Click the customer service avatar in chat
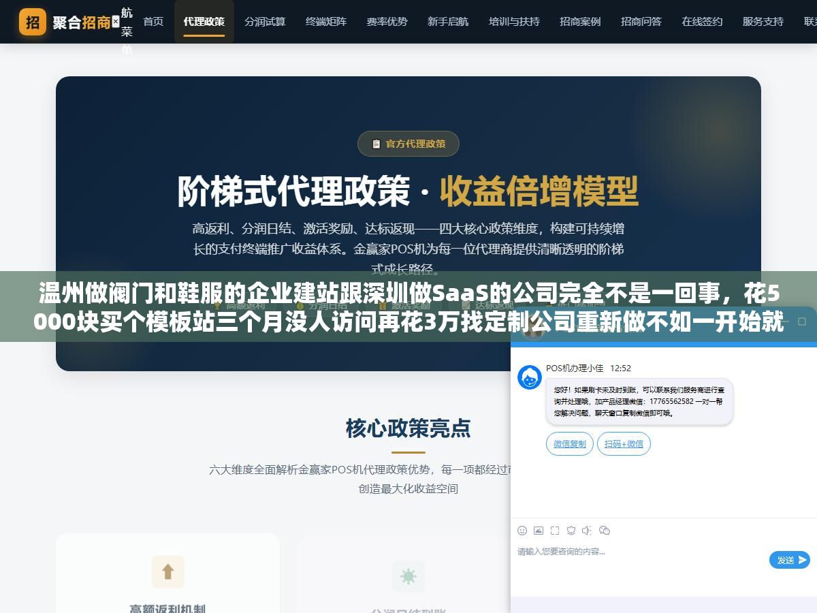817x613 pixels. point(530,377)
